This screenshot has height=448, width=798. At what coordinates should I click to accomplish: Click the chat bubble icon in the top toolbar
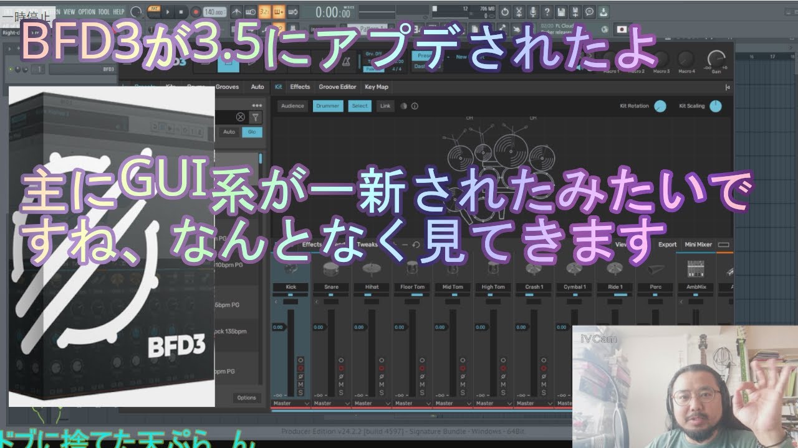click(x=589, y=12)
